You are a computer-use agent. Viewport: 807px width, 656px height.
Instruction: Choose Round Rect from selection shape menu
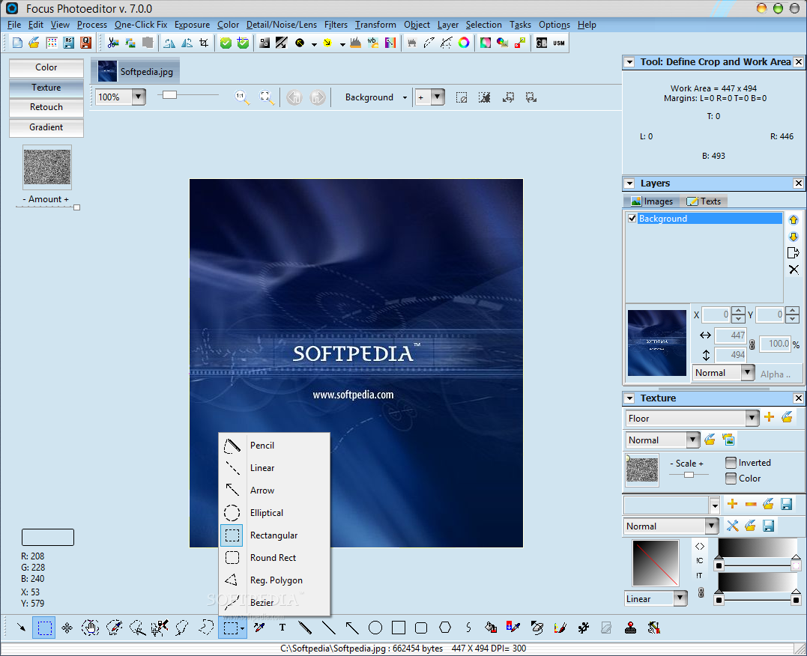point(274,558)
